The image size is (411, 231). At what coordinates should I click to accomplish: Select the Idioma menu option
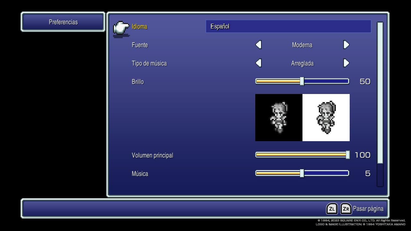(139, 27)
